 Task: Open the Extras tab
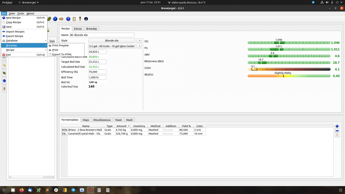(78, 29)
